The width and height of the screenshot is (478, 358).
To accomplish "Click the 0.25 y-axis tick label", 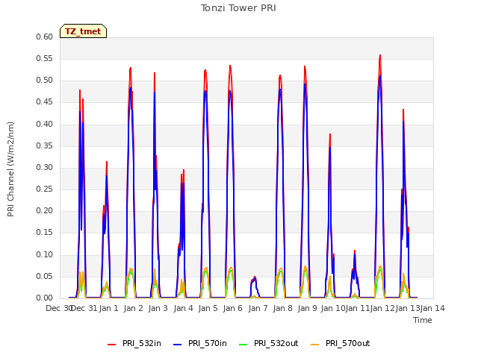I will (x=45, y=189).
